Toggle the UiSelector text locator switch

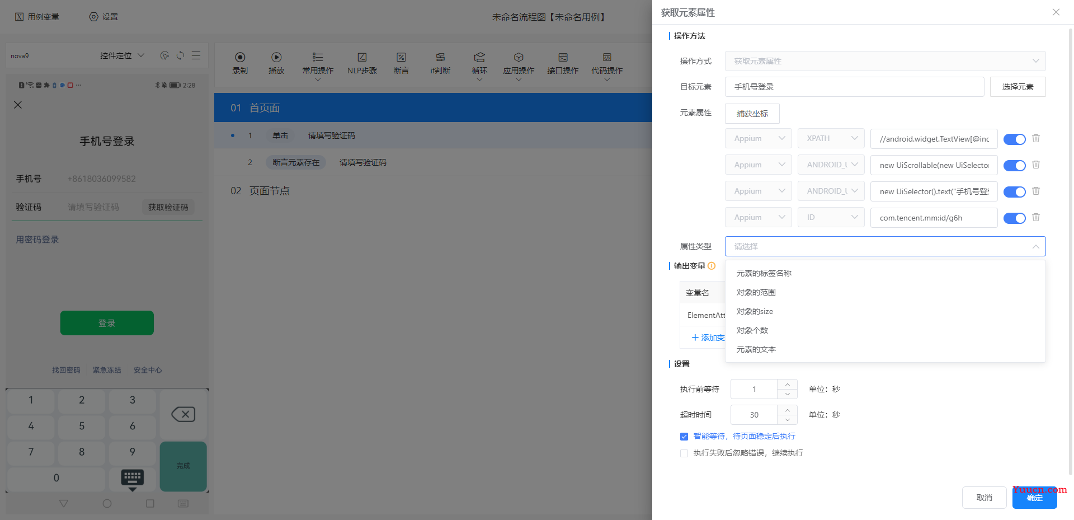tap(1014, 191)
